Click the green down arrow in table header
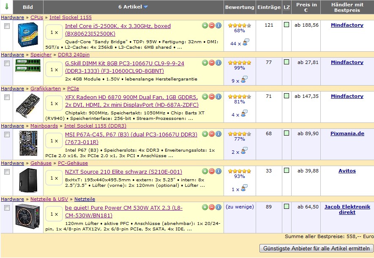 tap(7, 7)
